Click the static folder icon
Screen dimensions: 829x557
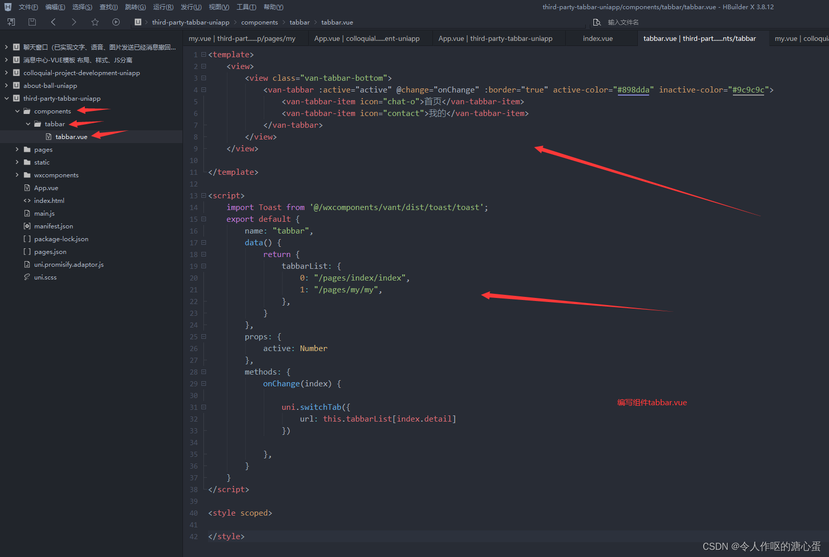27,162
